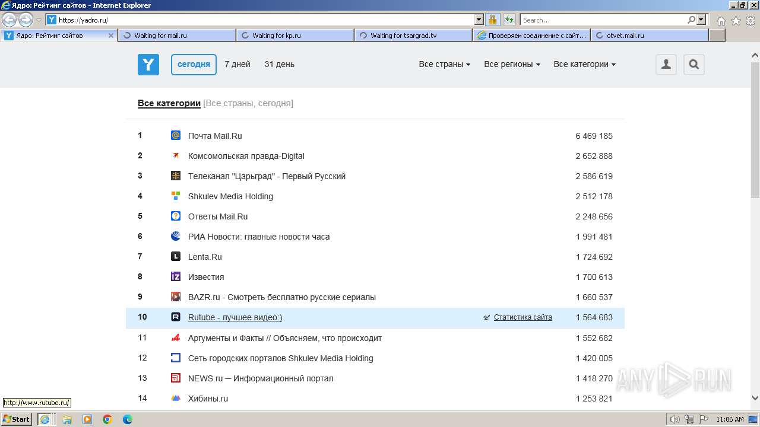
Task: Click the Shkulev Media Holding row 4 favicon
Action: (176, 196)
